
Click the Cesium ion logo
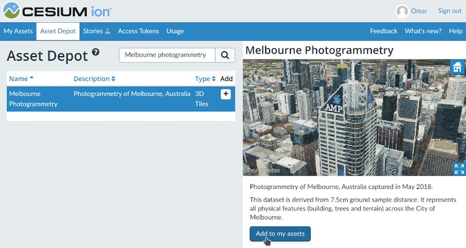57,11
